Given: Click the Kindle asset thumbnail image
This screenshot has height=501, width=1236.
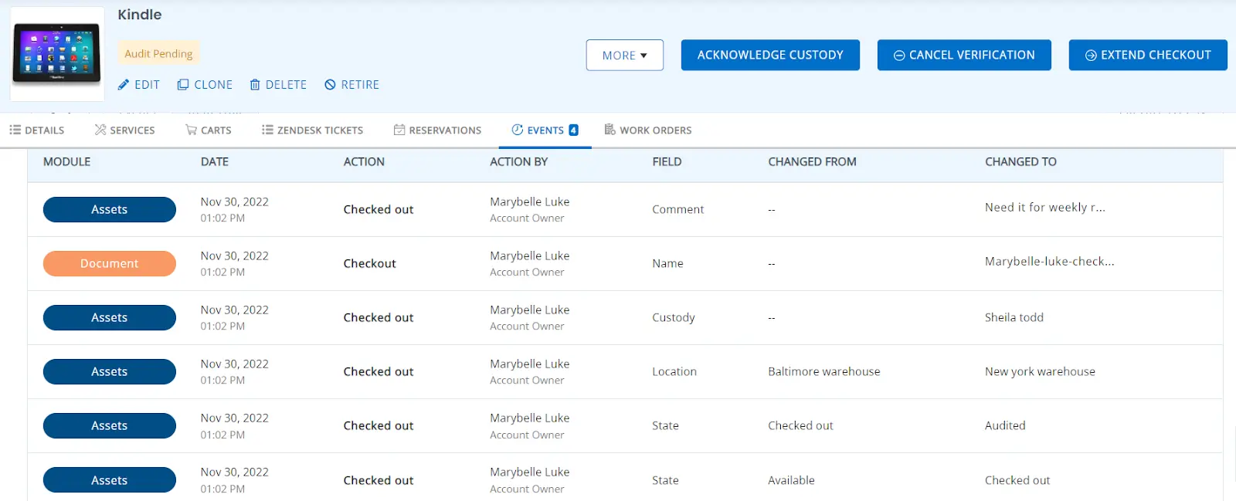Looking at the screenshot, I should tap(56, 54).
